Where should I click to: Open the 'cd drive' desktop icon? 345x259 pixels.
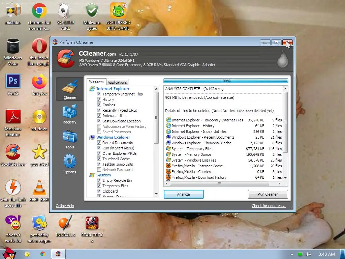(39, 120)
